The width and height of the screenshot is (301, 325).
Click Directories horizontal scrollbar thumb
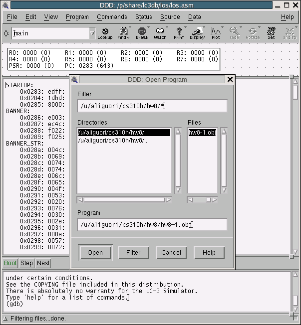coord(124,200)
